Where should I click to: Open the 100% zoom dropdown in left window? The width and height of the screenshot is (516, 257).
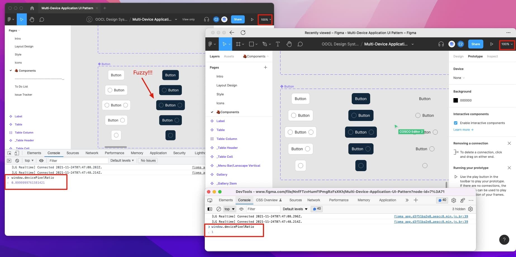tap(266, 20)
